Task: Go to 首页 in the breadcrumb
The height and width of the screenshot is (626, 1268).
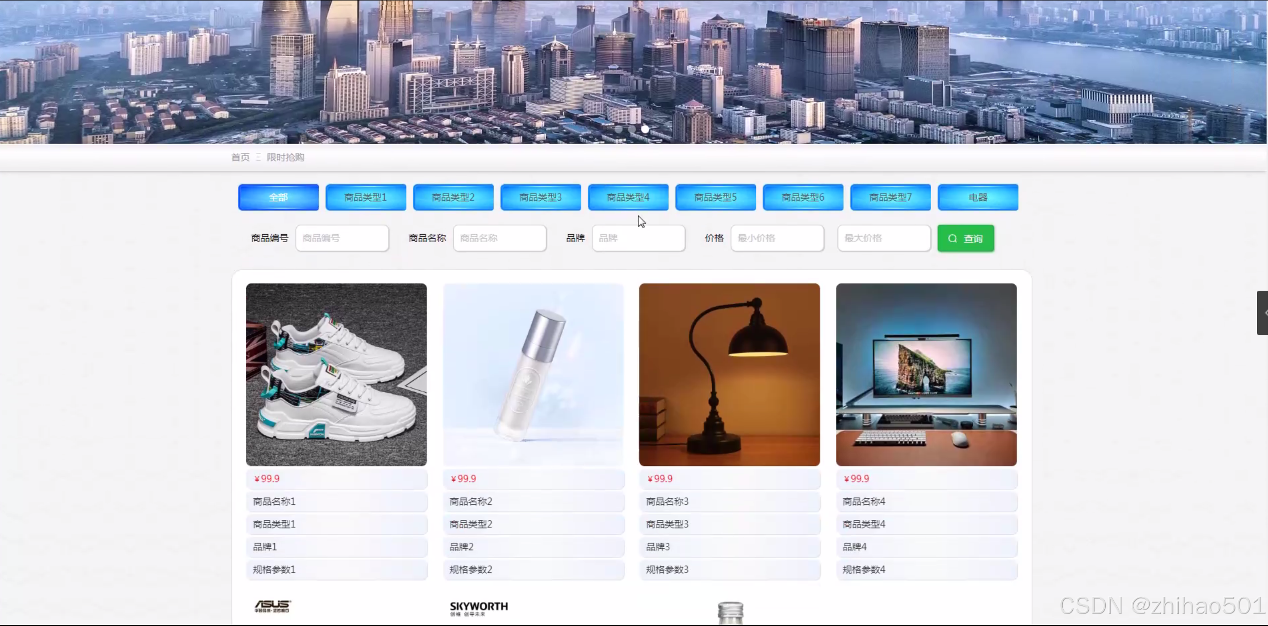Action: pos(240,158)
